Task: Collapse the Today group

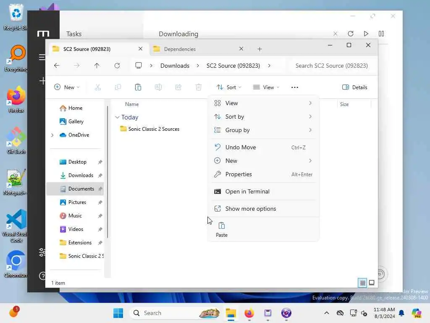Action: [117, 117]
